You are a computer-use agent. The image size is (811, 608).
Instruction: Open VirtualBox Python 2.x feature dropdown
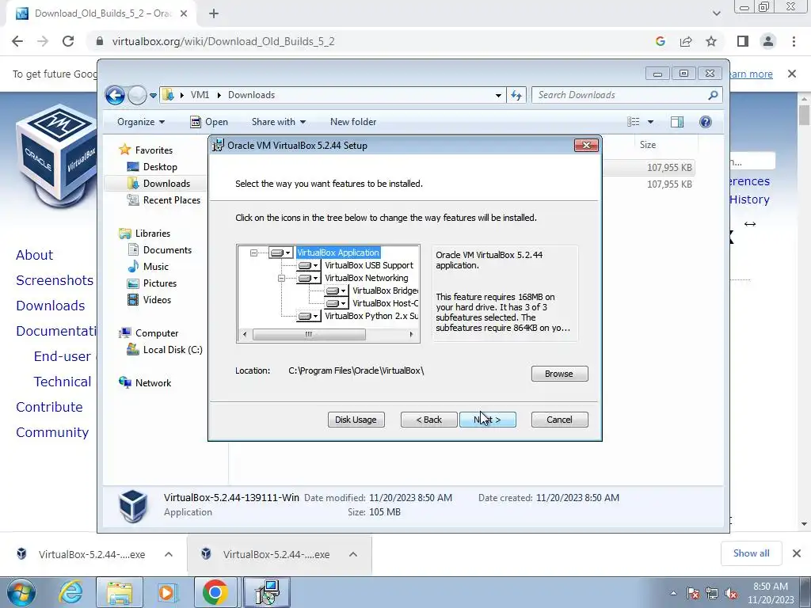coord(309,316)
